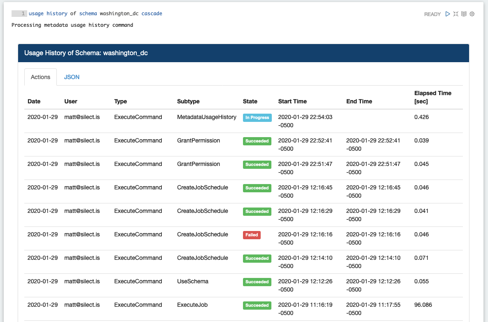Click elapsed time value 0.041

point(421,211)
